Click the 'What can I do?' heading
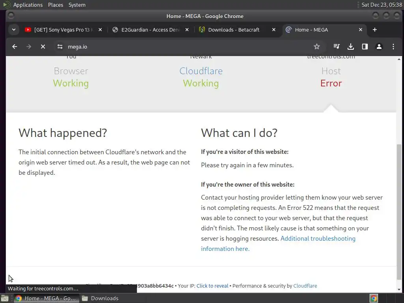404x303 pixels. (x=239, y=133)
